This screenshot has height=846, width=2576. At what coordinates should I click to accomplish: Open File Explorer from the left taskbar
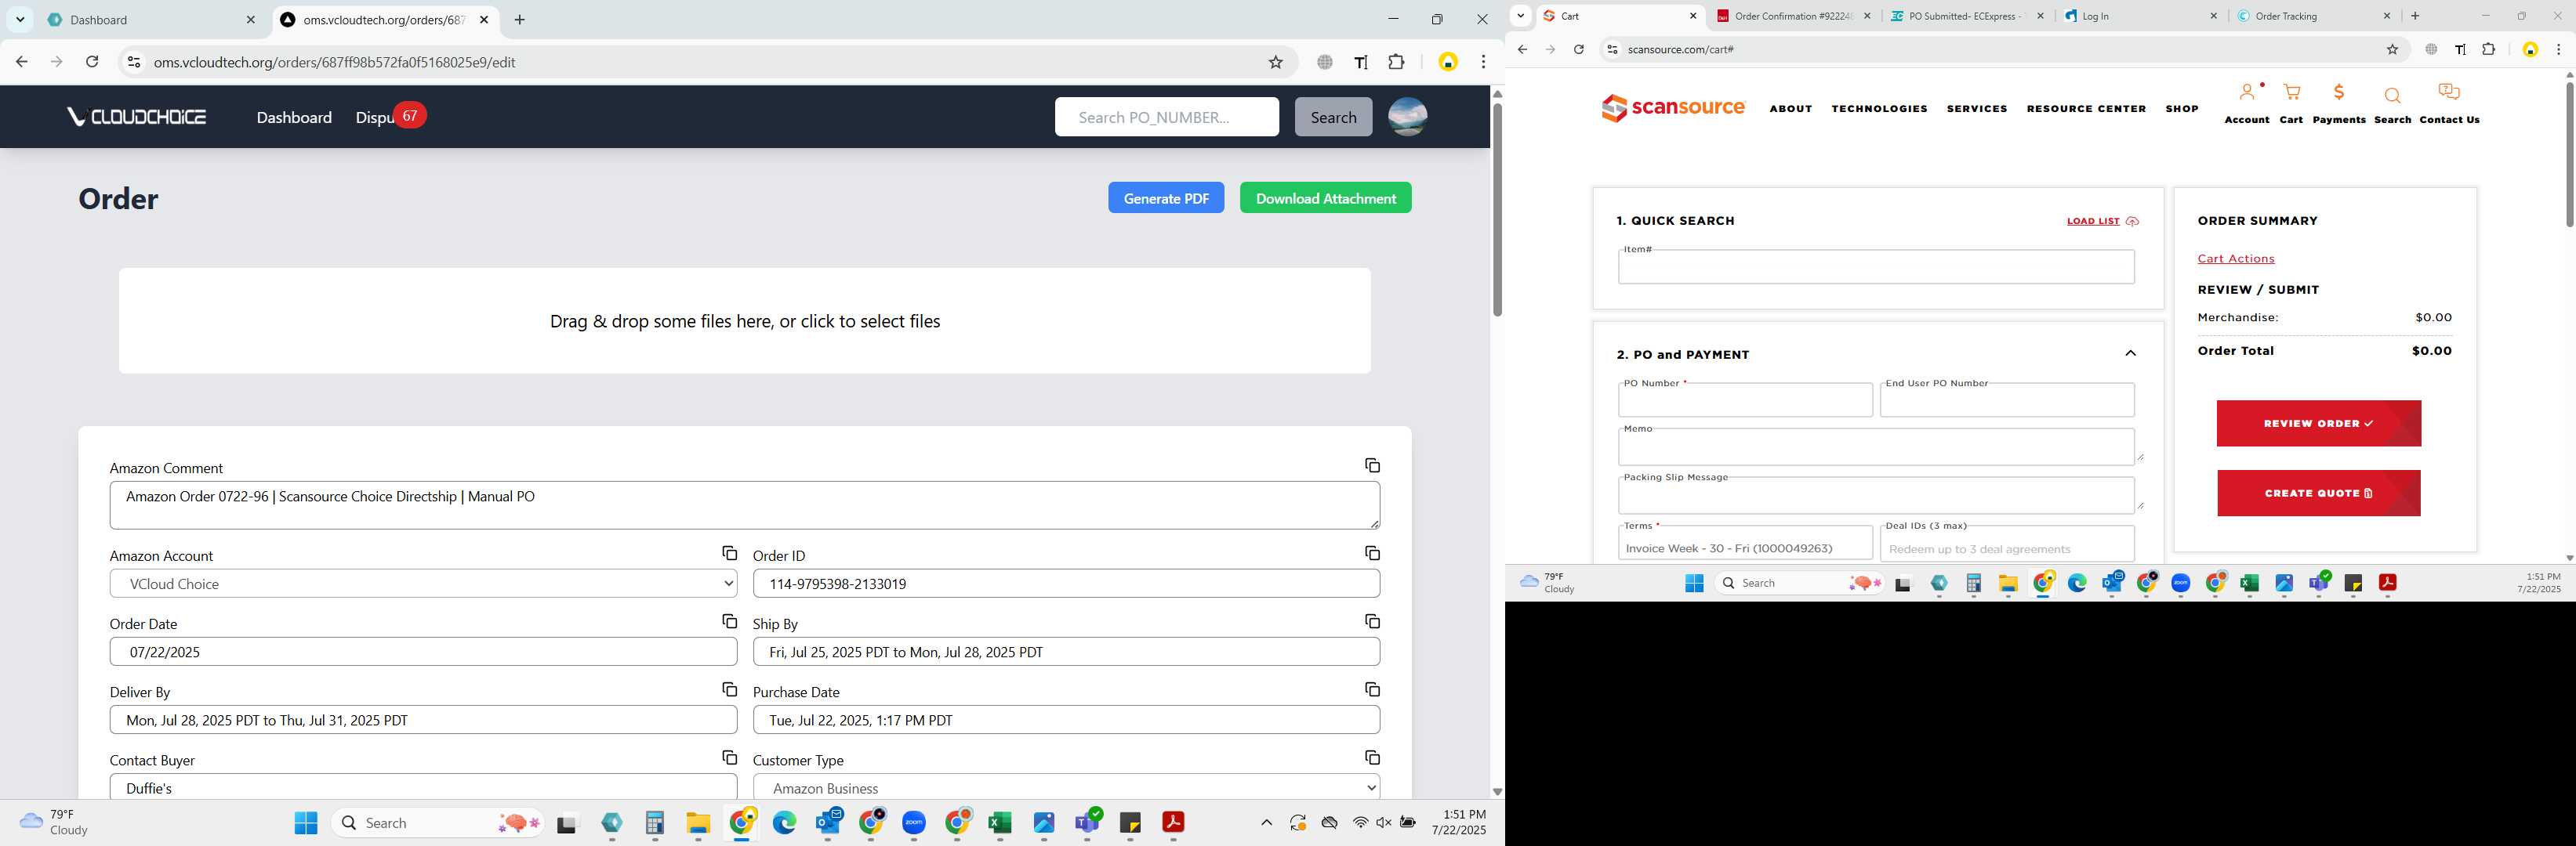pos(698,822)
